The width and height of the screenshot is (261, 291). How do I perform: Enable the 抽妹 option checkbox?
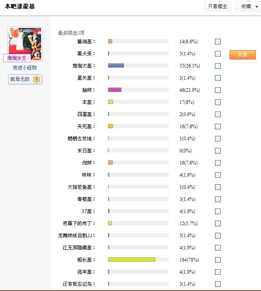click(x=218, y=90)
